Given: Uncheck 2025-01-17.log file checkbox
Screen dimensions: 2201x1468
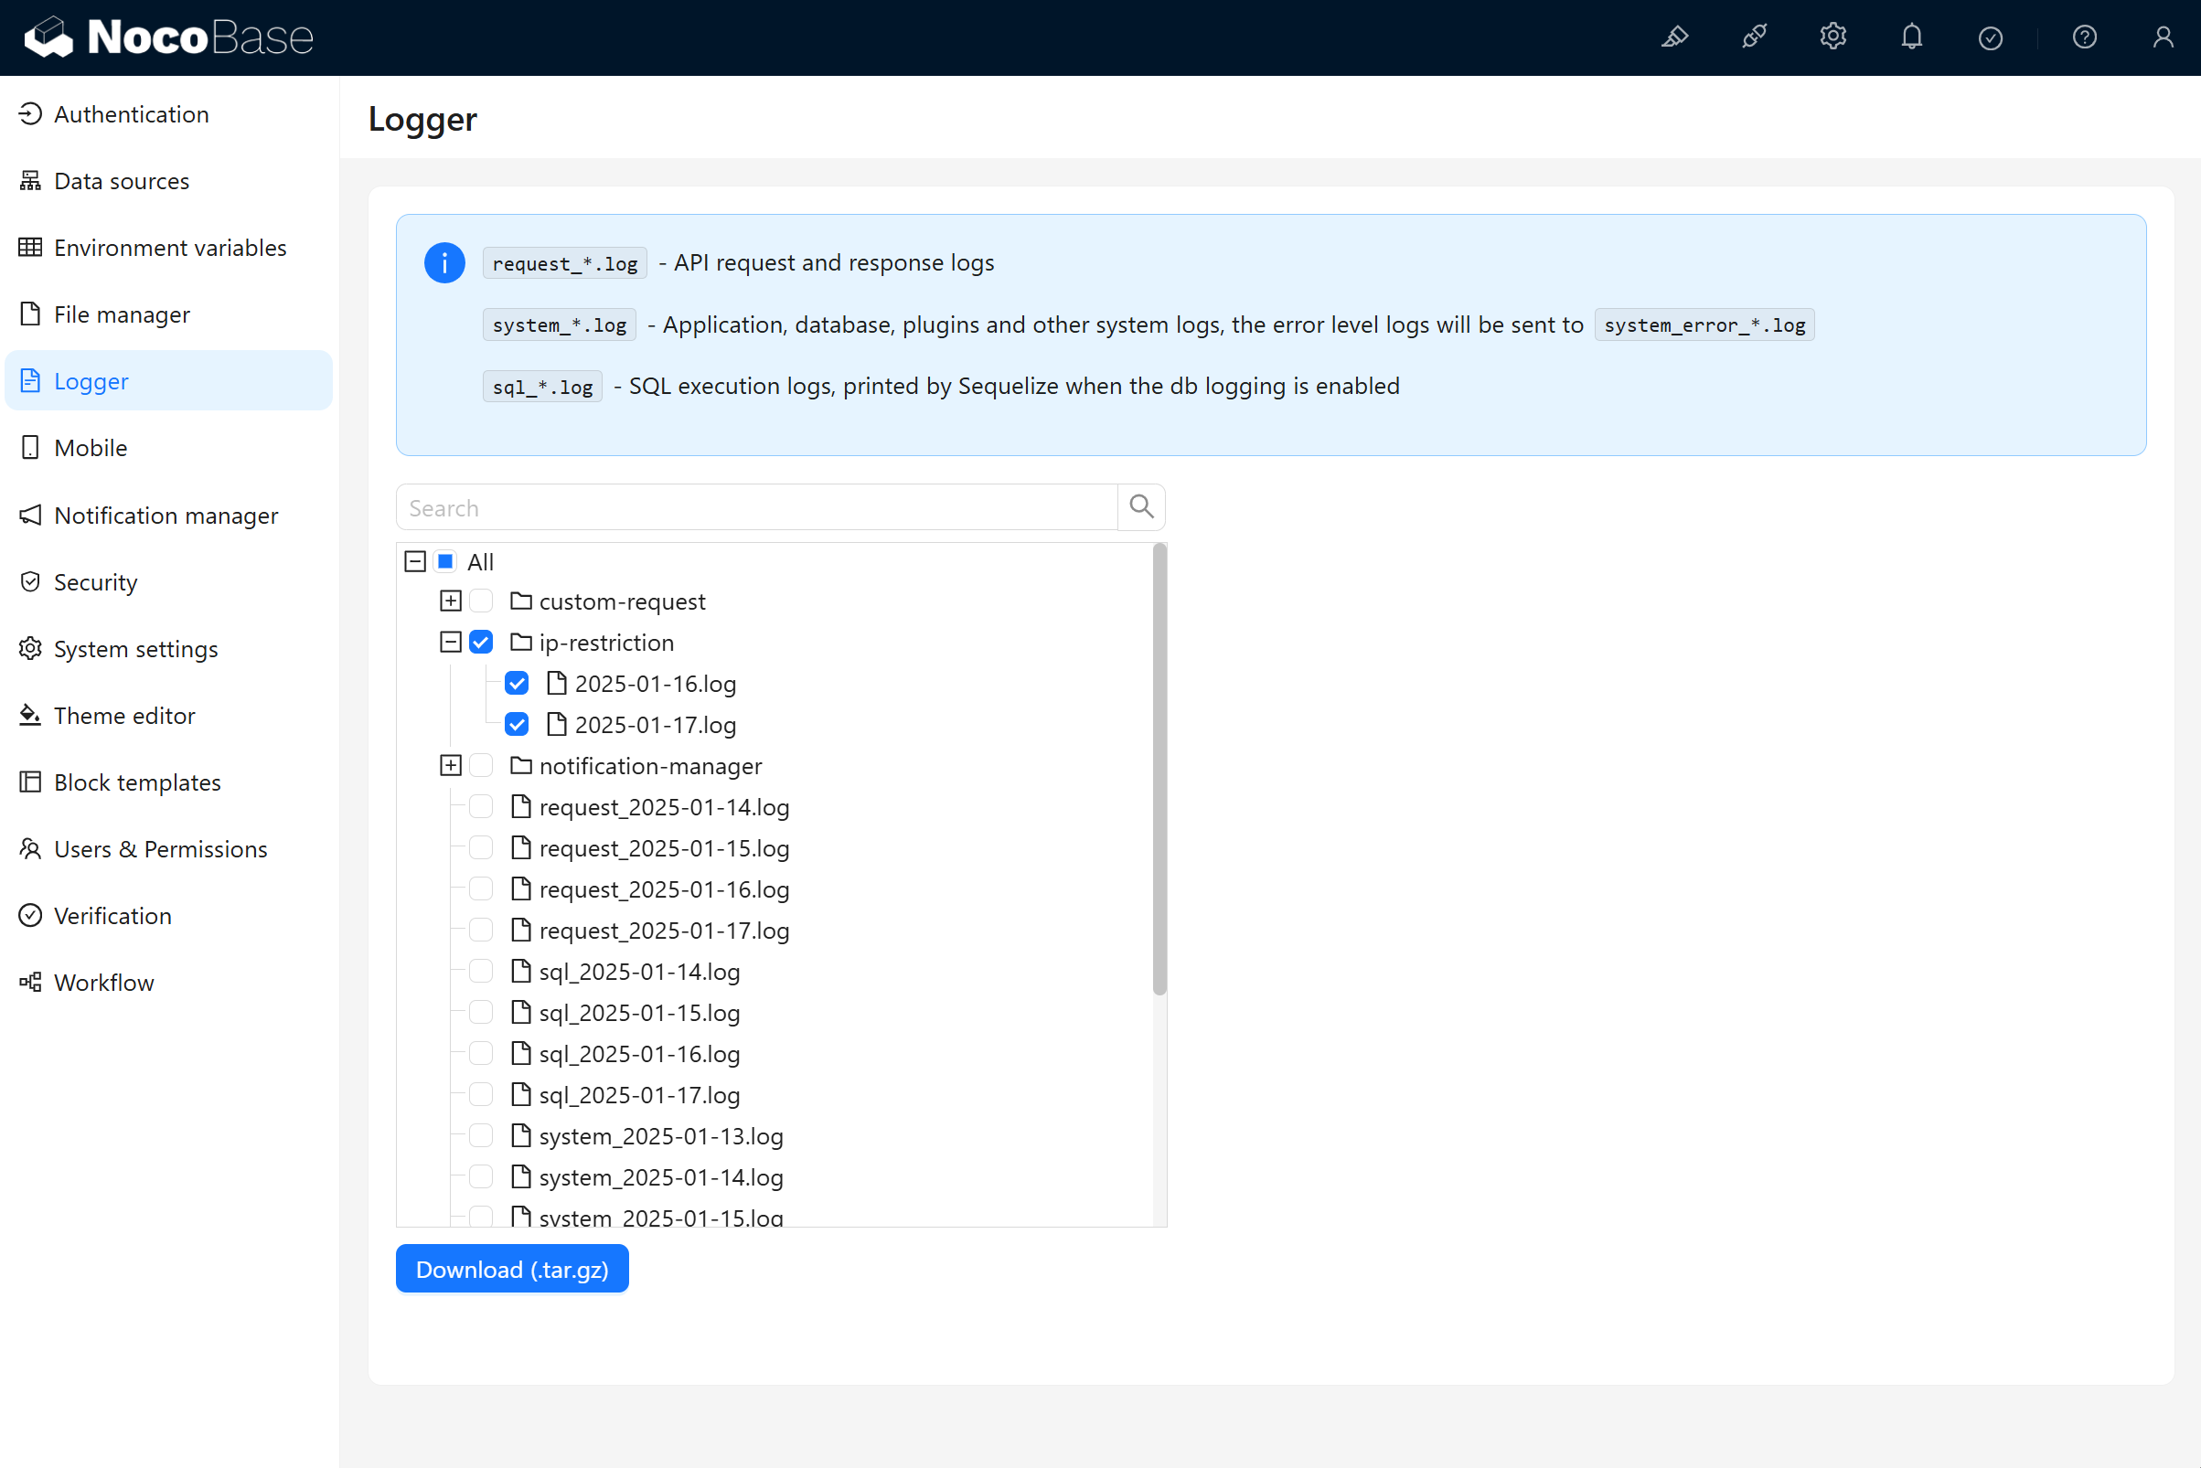Looking at the screenshot, I should point(517,725).
